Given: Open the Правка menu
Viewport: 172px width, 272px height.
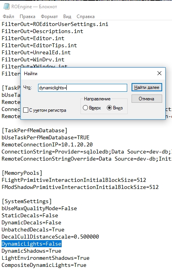Looking at the screenshot, I should (x=27, y=17).
